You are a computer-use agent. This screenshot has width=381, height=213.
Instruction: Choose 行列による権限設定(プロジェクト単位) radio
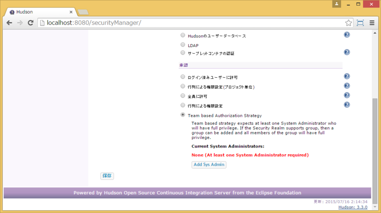[183, 86]
